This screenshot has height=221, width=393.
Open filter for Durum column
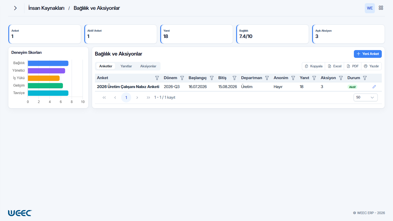pos(365,78)
